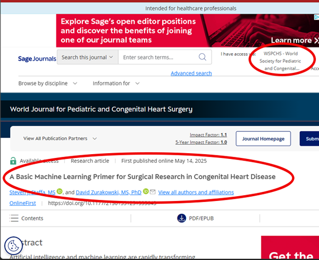The width and height of the screenshot is (319, 260).
Task: Click the Contents list icon
Action: point(14,218)
